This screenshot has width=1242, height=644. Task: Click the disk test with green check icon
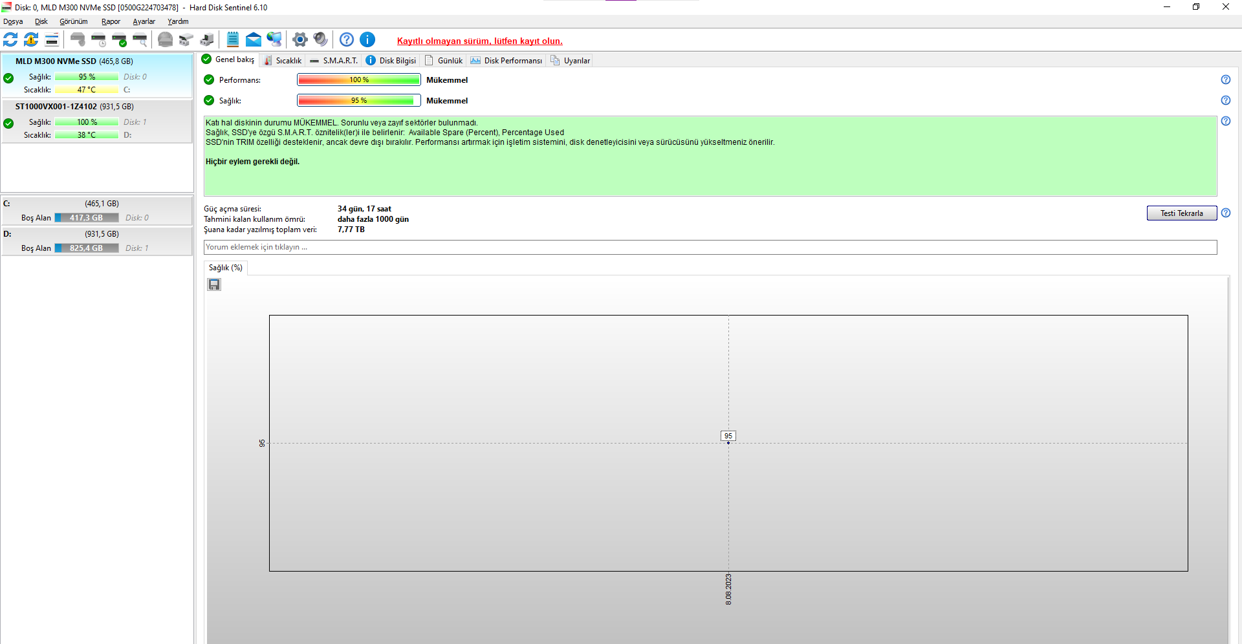point(119,39)
